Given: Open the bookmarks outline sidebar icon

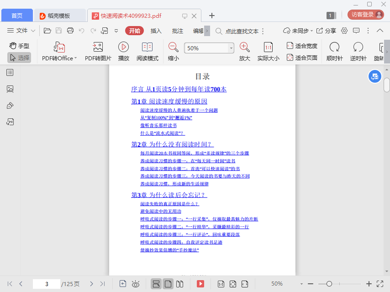Looking at the screenshot, I should (x=10, y=73).
